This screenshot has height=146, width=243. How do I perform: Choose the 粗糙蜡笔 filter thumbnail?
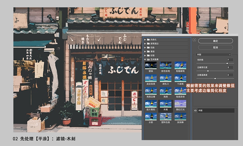tap(180, 65)
